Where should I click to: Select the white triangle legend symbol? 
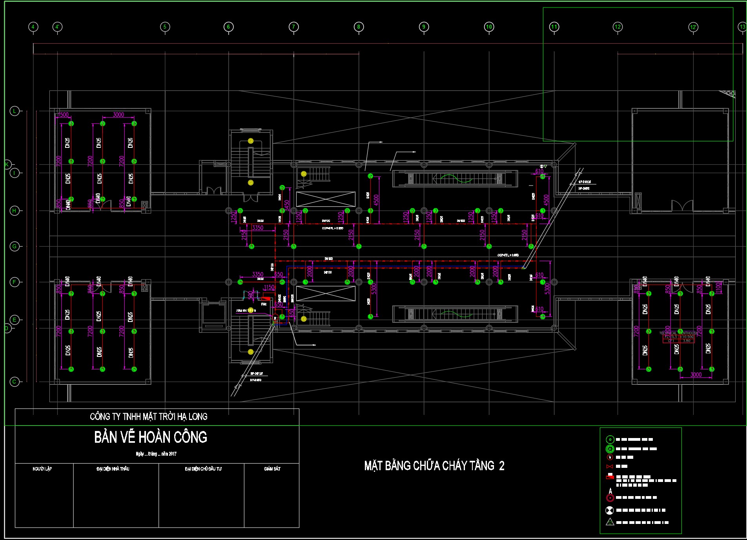[x=610, y=522]
